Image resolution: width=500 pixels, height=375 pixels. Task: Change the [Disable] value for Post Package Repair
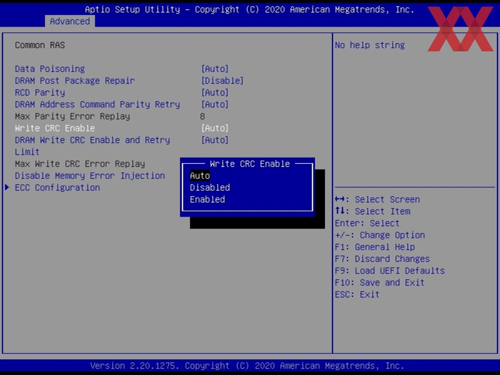pyautogui.click(x=222, y=81)
